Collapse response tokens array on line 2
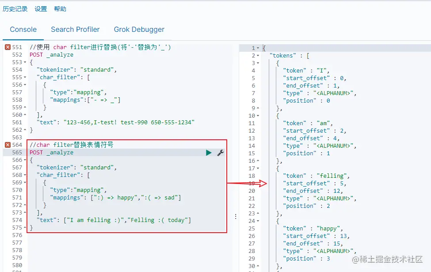 pos(258,56)
